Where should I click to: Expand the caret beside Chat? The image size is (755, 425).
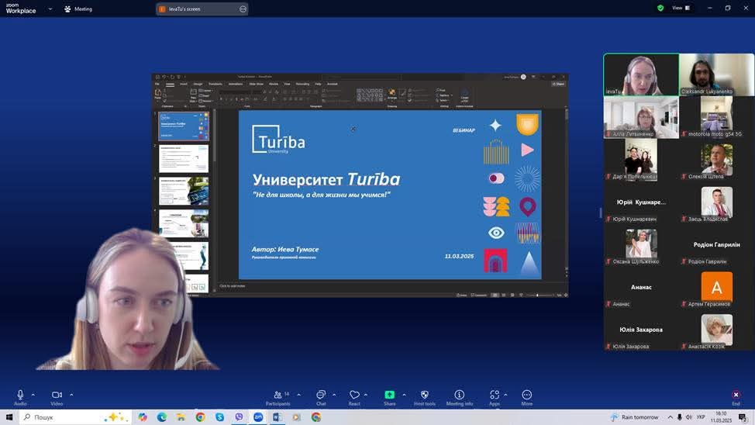(334, 395)
